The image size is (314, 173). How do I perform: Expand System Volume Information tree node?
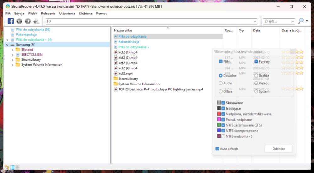tap(13, 65)
